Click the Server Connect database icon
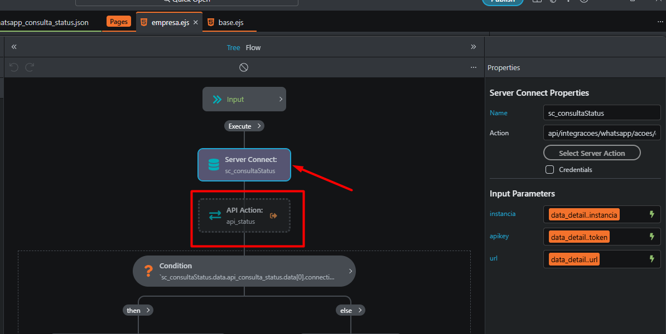666x334 pixels. [x=214, y=165]
